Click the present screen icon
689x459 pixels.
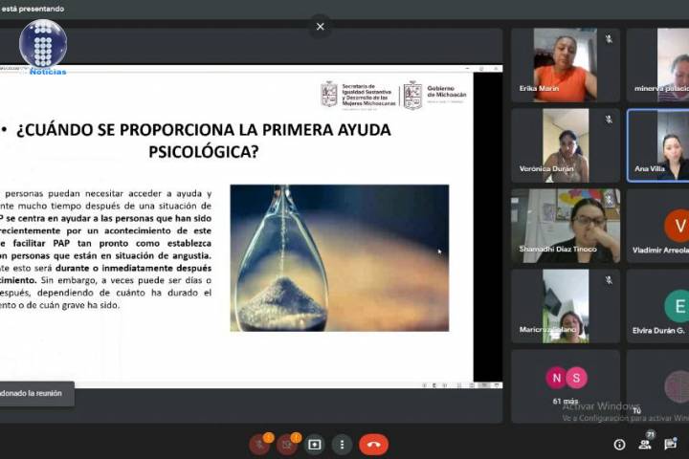314,445
